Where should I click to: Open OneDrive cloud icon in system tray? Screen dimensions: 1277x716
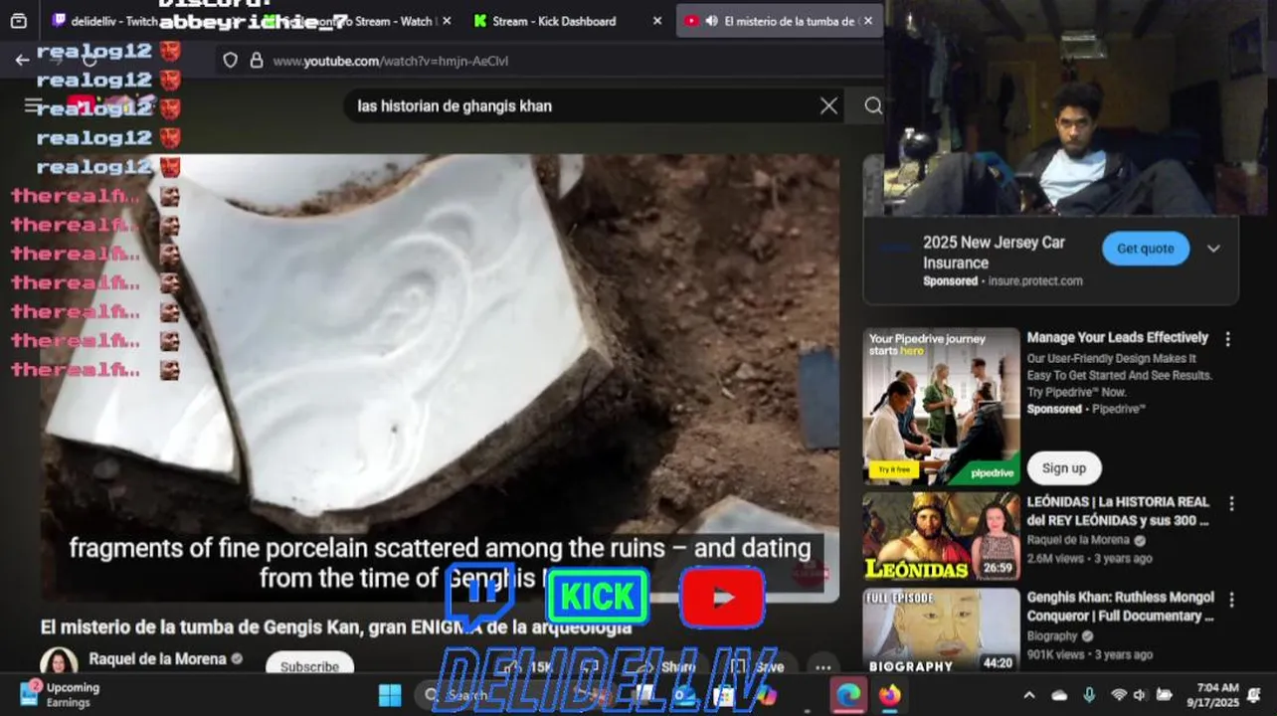tap(1059, 695)
